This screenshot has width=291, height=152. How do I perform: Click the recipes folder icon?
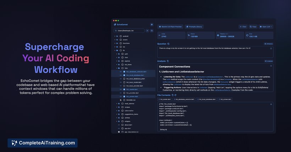tap(119, 107)
